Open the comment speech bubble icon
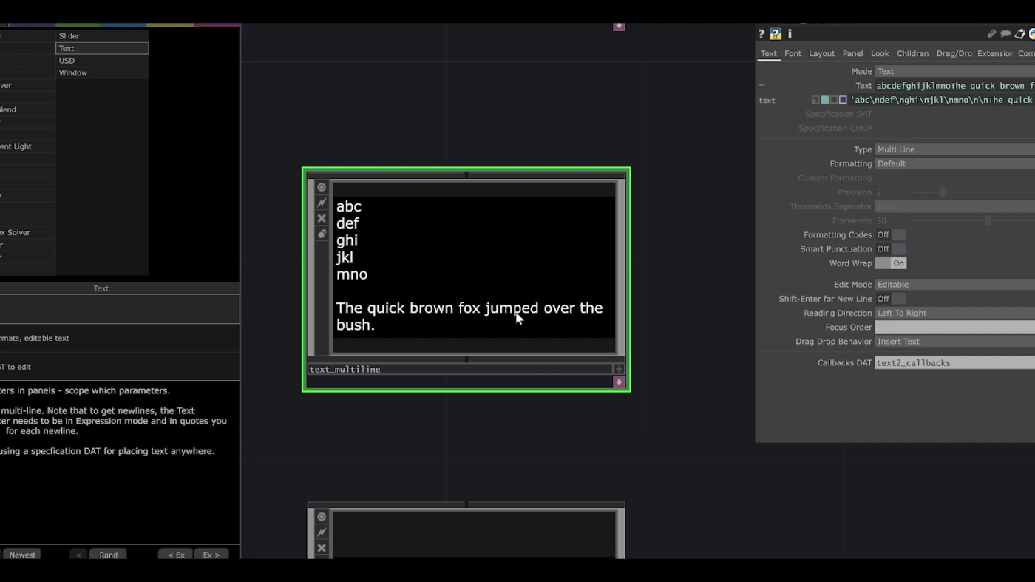 (x=1006, y=34)
